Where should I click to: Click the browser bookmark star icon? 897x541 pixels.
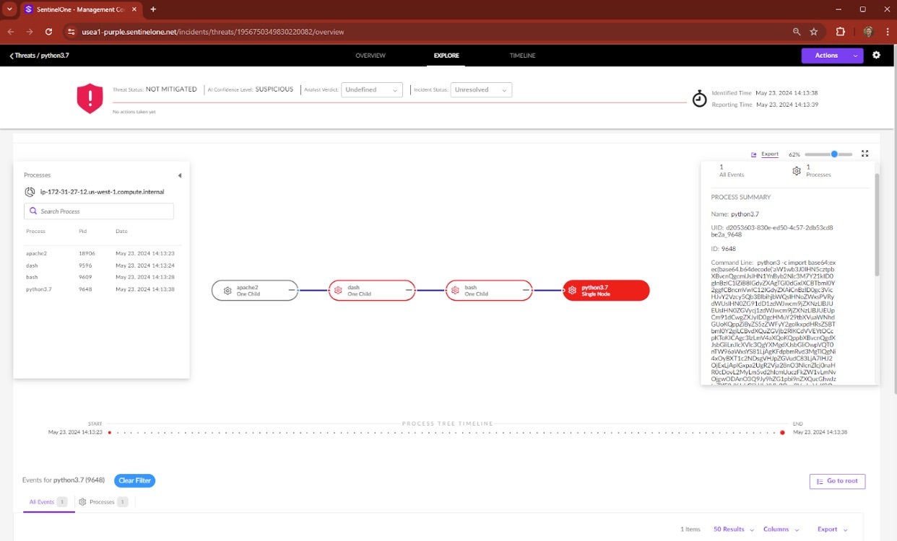coord(814,32)
